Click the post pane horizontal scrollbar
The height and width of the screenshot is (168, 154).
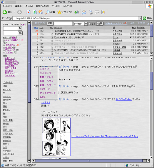[x=89, y=161]
